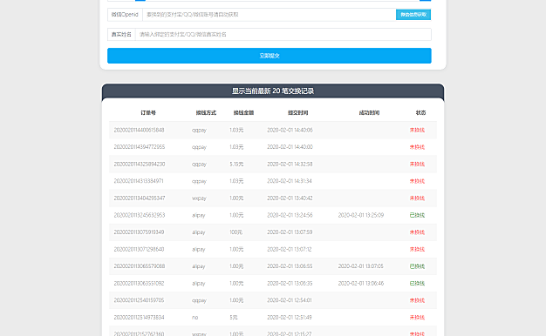
Task: Click submit time 2020-02-01 12:51:49
Action: point(290,317)
